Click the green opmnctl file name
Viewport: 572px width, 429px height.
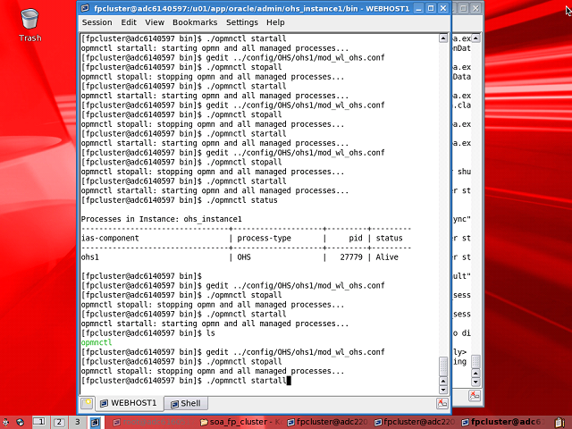tap(97, 342)
